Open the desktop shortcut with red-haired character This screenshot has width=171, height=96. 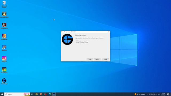(x=4, y=26)
